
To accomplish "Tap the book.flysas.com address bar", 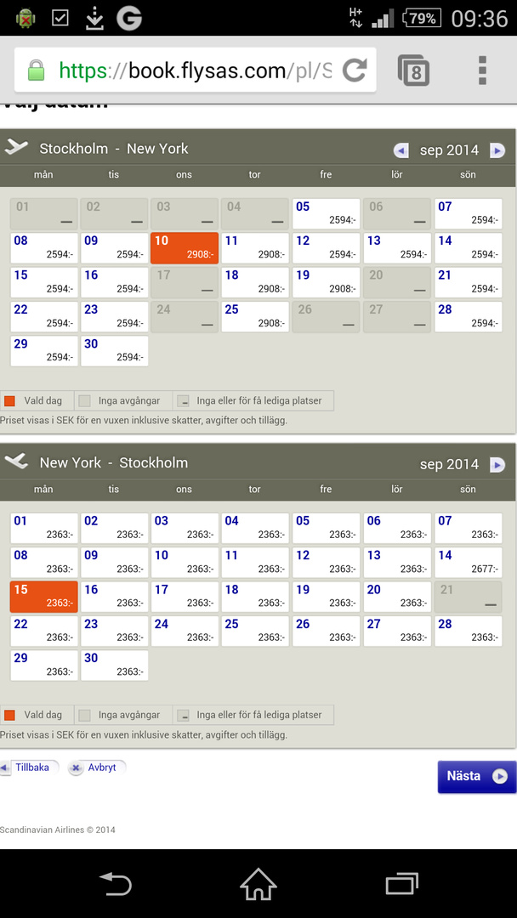I will (194, 71).
